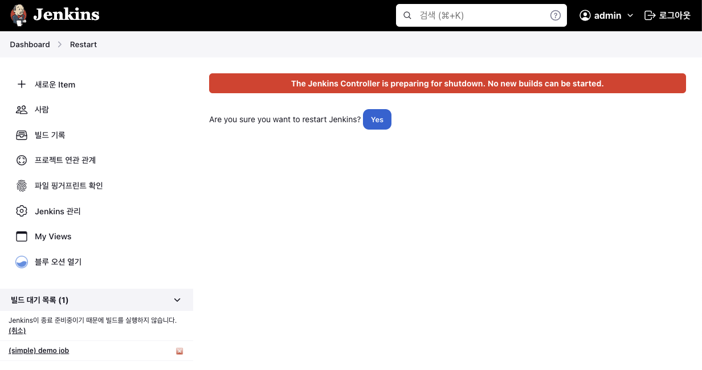Expand the admin dropdown chevron
This screenshot has height=370, width=702.
(x=630, y=15)
